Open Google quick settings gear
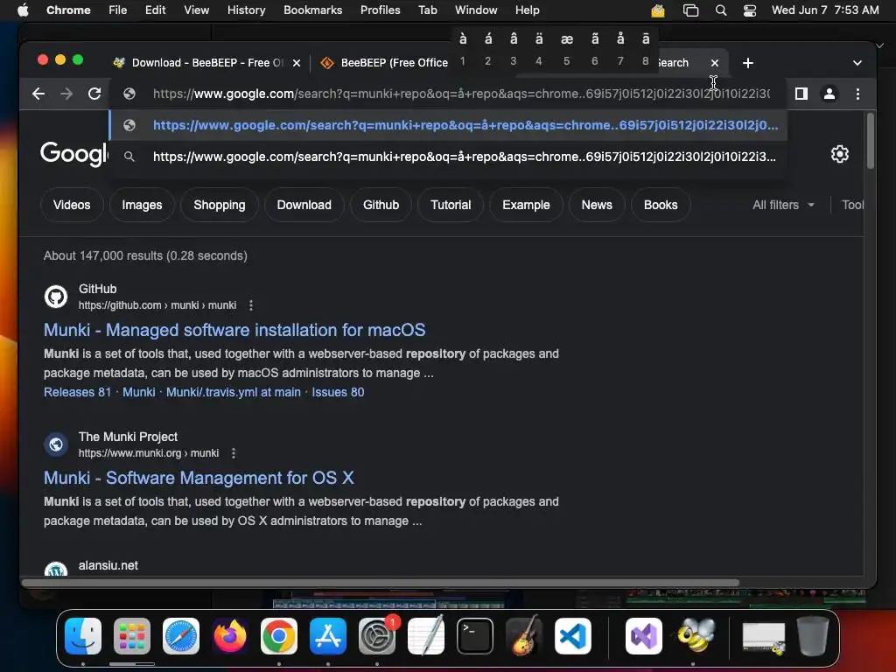This screenshot has height=672, width=896. click(x=839, y=154)
